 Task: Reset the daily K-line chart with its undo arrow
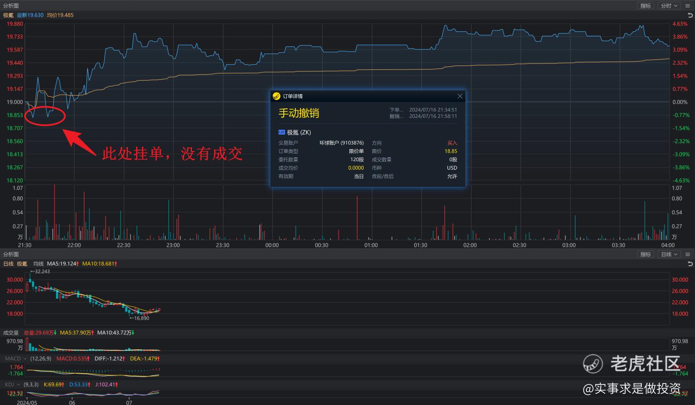pyautogui.click(x=690, y=264)
